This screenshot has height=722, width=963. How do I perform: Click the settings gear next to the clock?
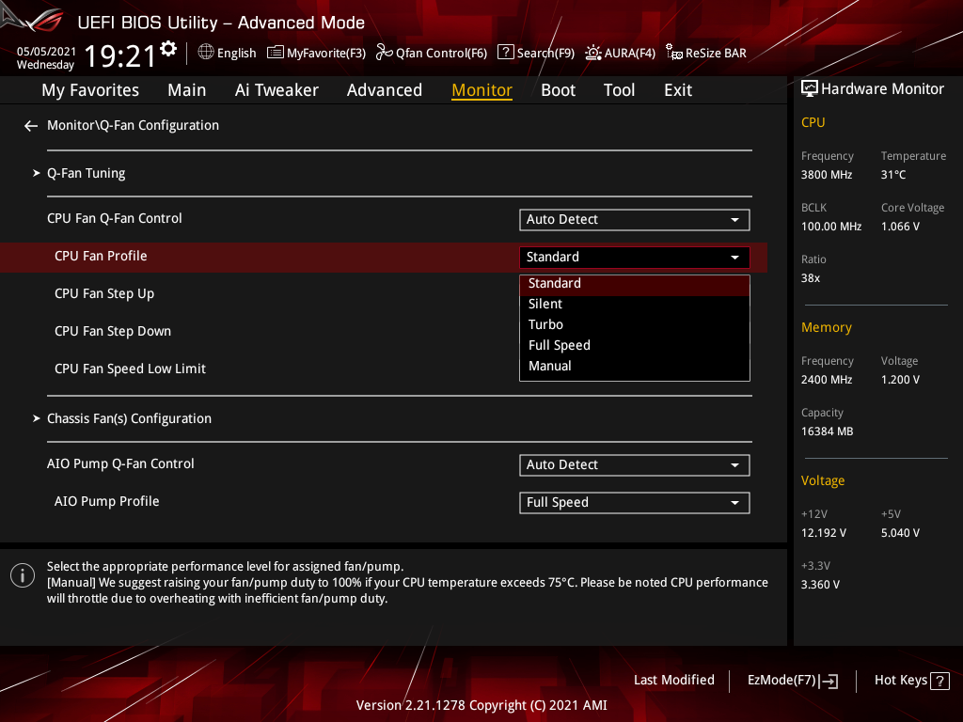tap(168, 49)
